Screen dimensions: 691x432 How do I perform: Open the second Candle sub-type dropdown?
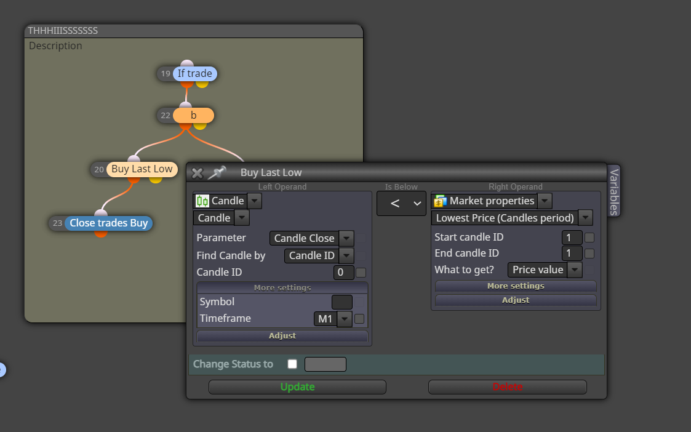pos(242,218)
